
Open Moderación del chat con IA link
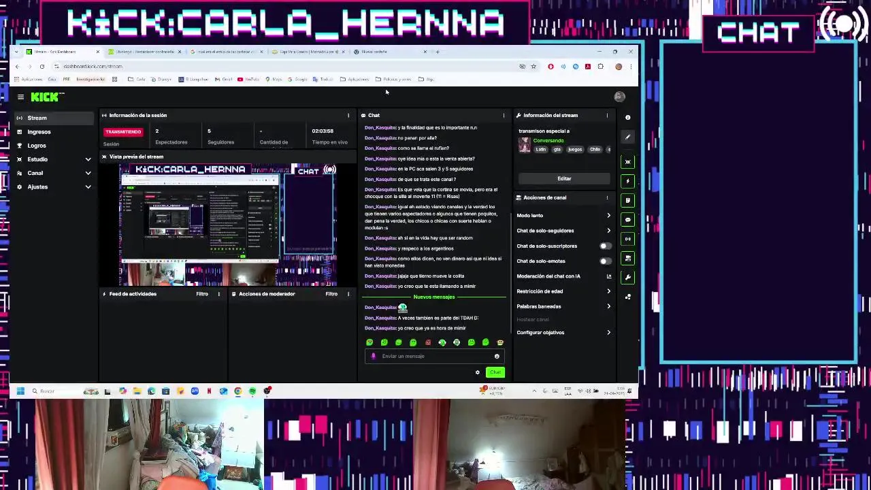pos(564,276)
